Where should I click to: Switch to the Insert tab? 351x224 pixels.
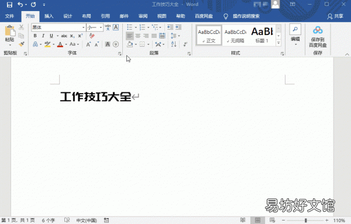pos(49,16)
